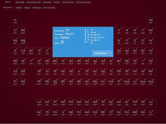Select the Uranium (U) element tile
166x124 pixels.
coord(63,113)
